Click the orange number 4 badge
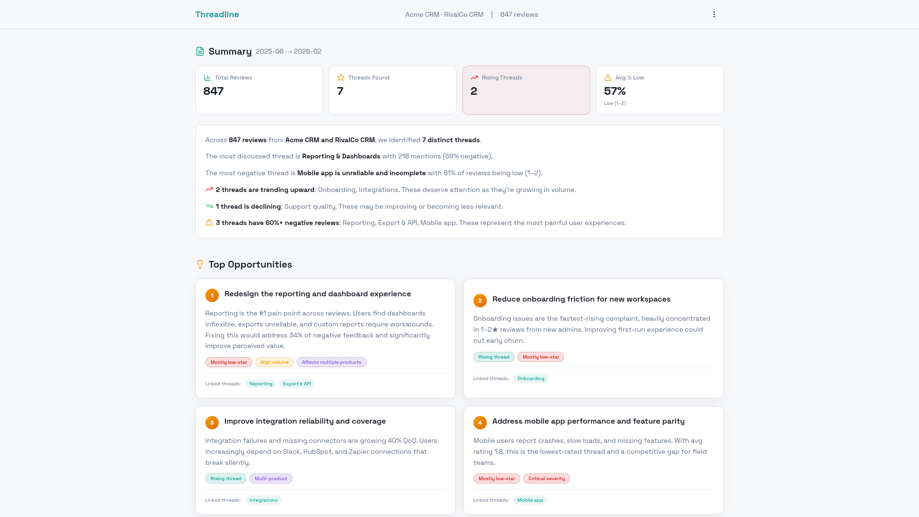Viewport: 919px width, 517px height. [480, 423]
